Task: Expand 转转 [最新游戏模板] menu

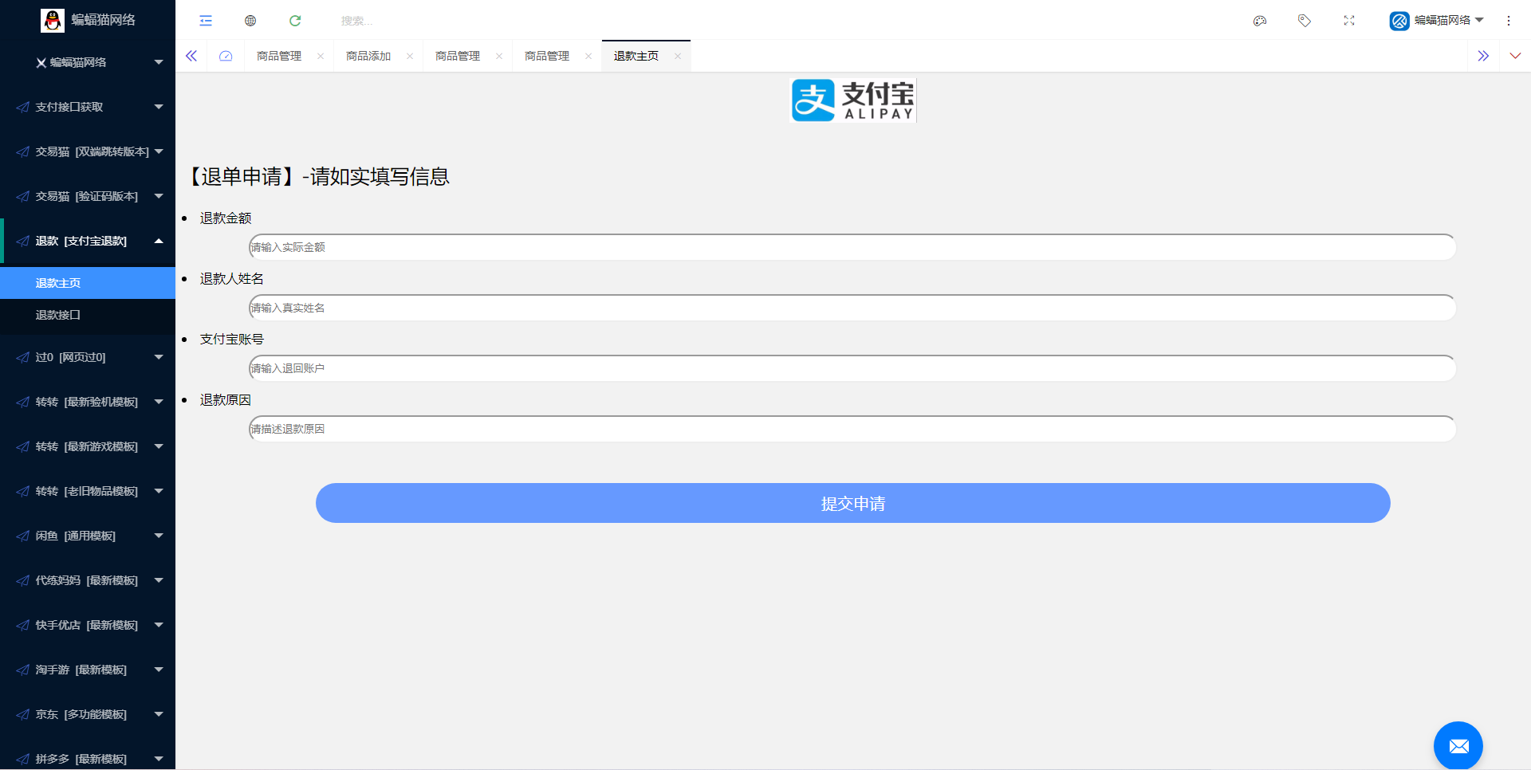Action: pyautogui.click(x=88, y=446)
